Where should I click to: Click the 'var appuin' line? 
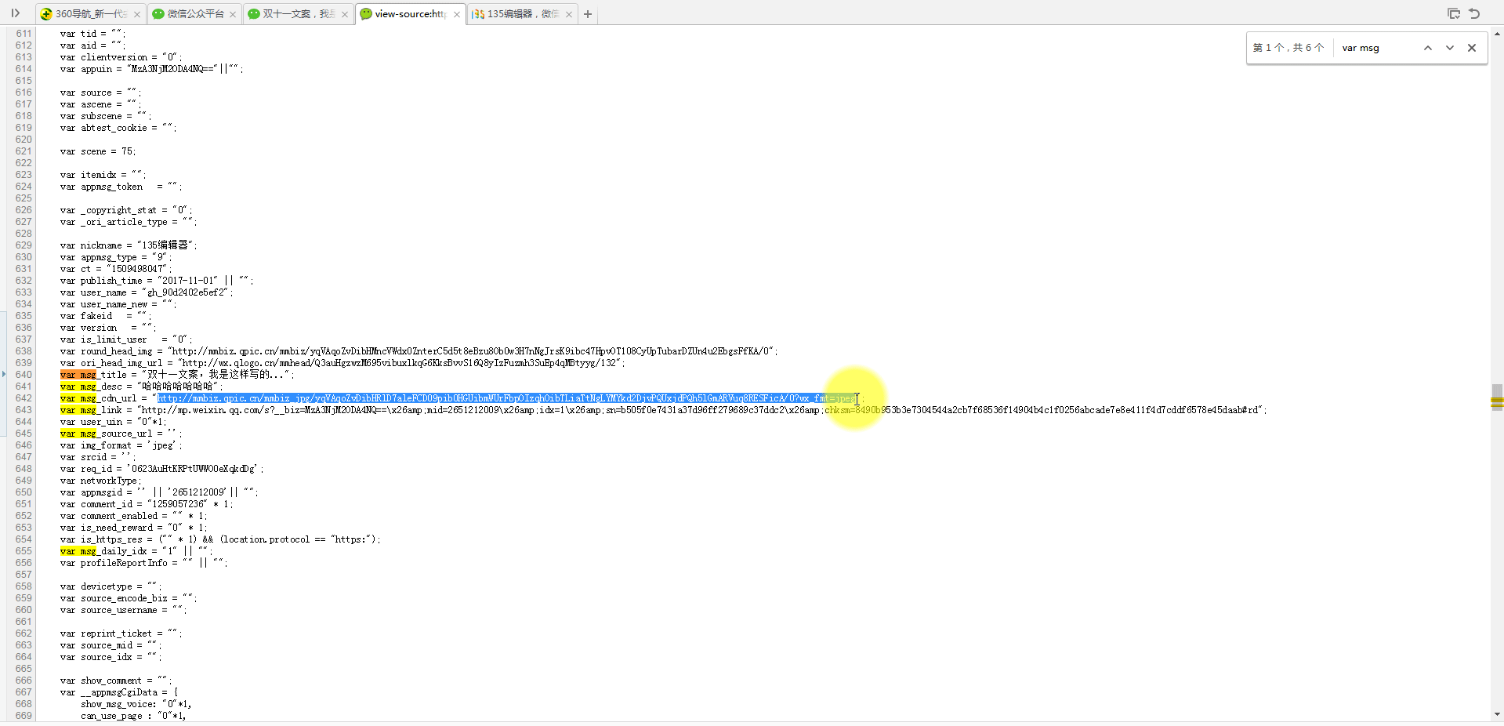point(151,69)
